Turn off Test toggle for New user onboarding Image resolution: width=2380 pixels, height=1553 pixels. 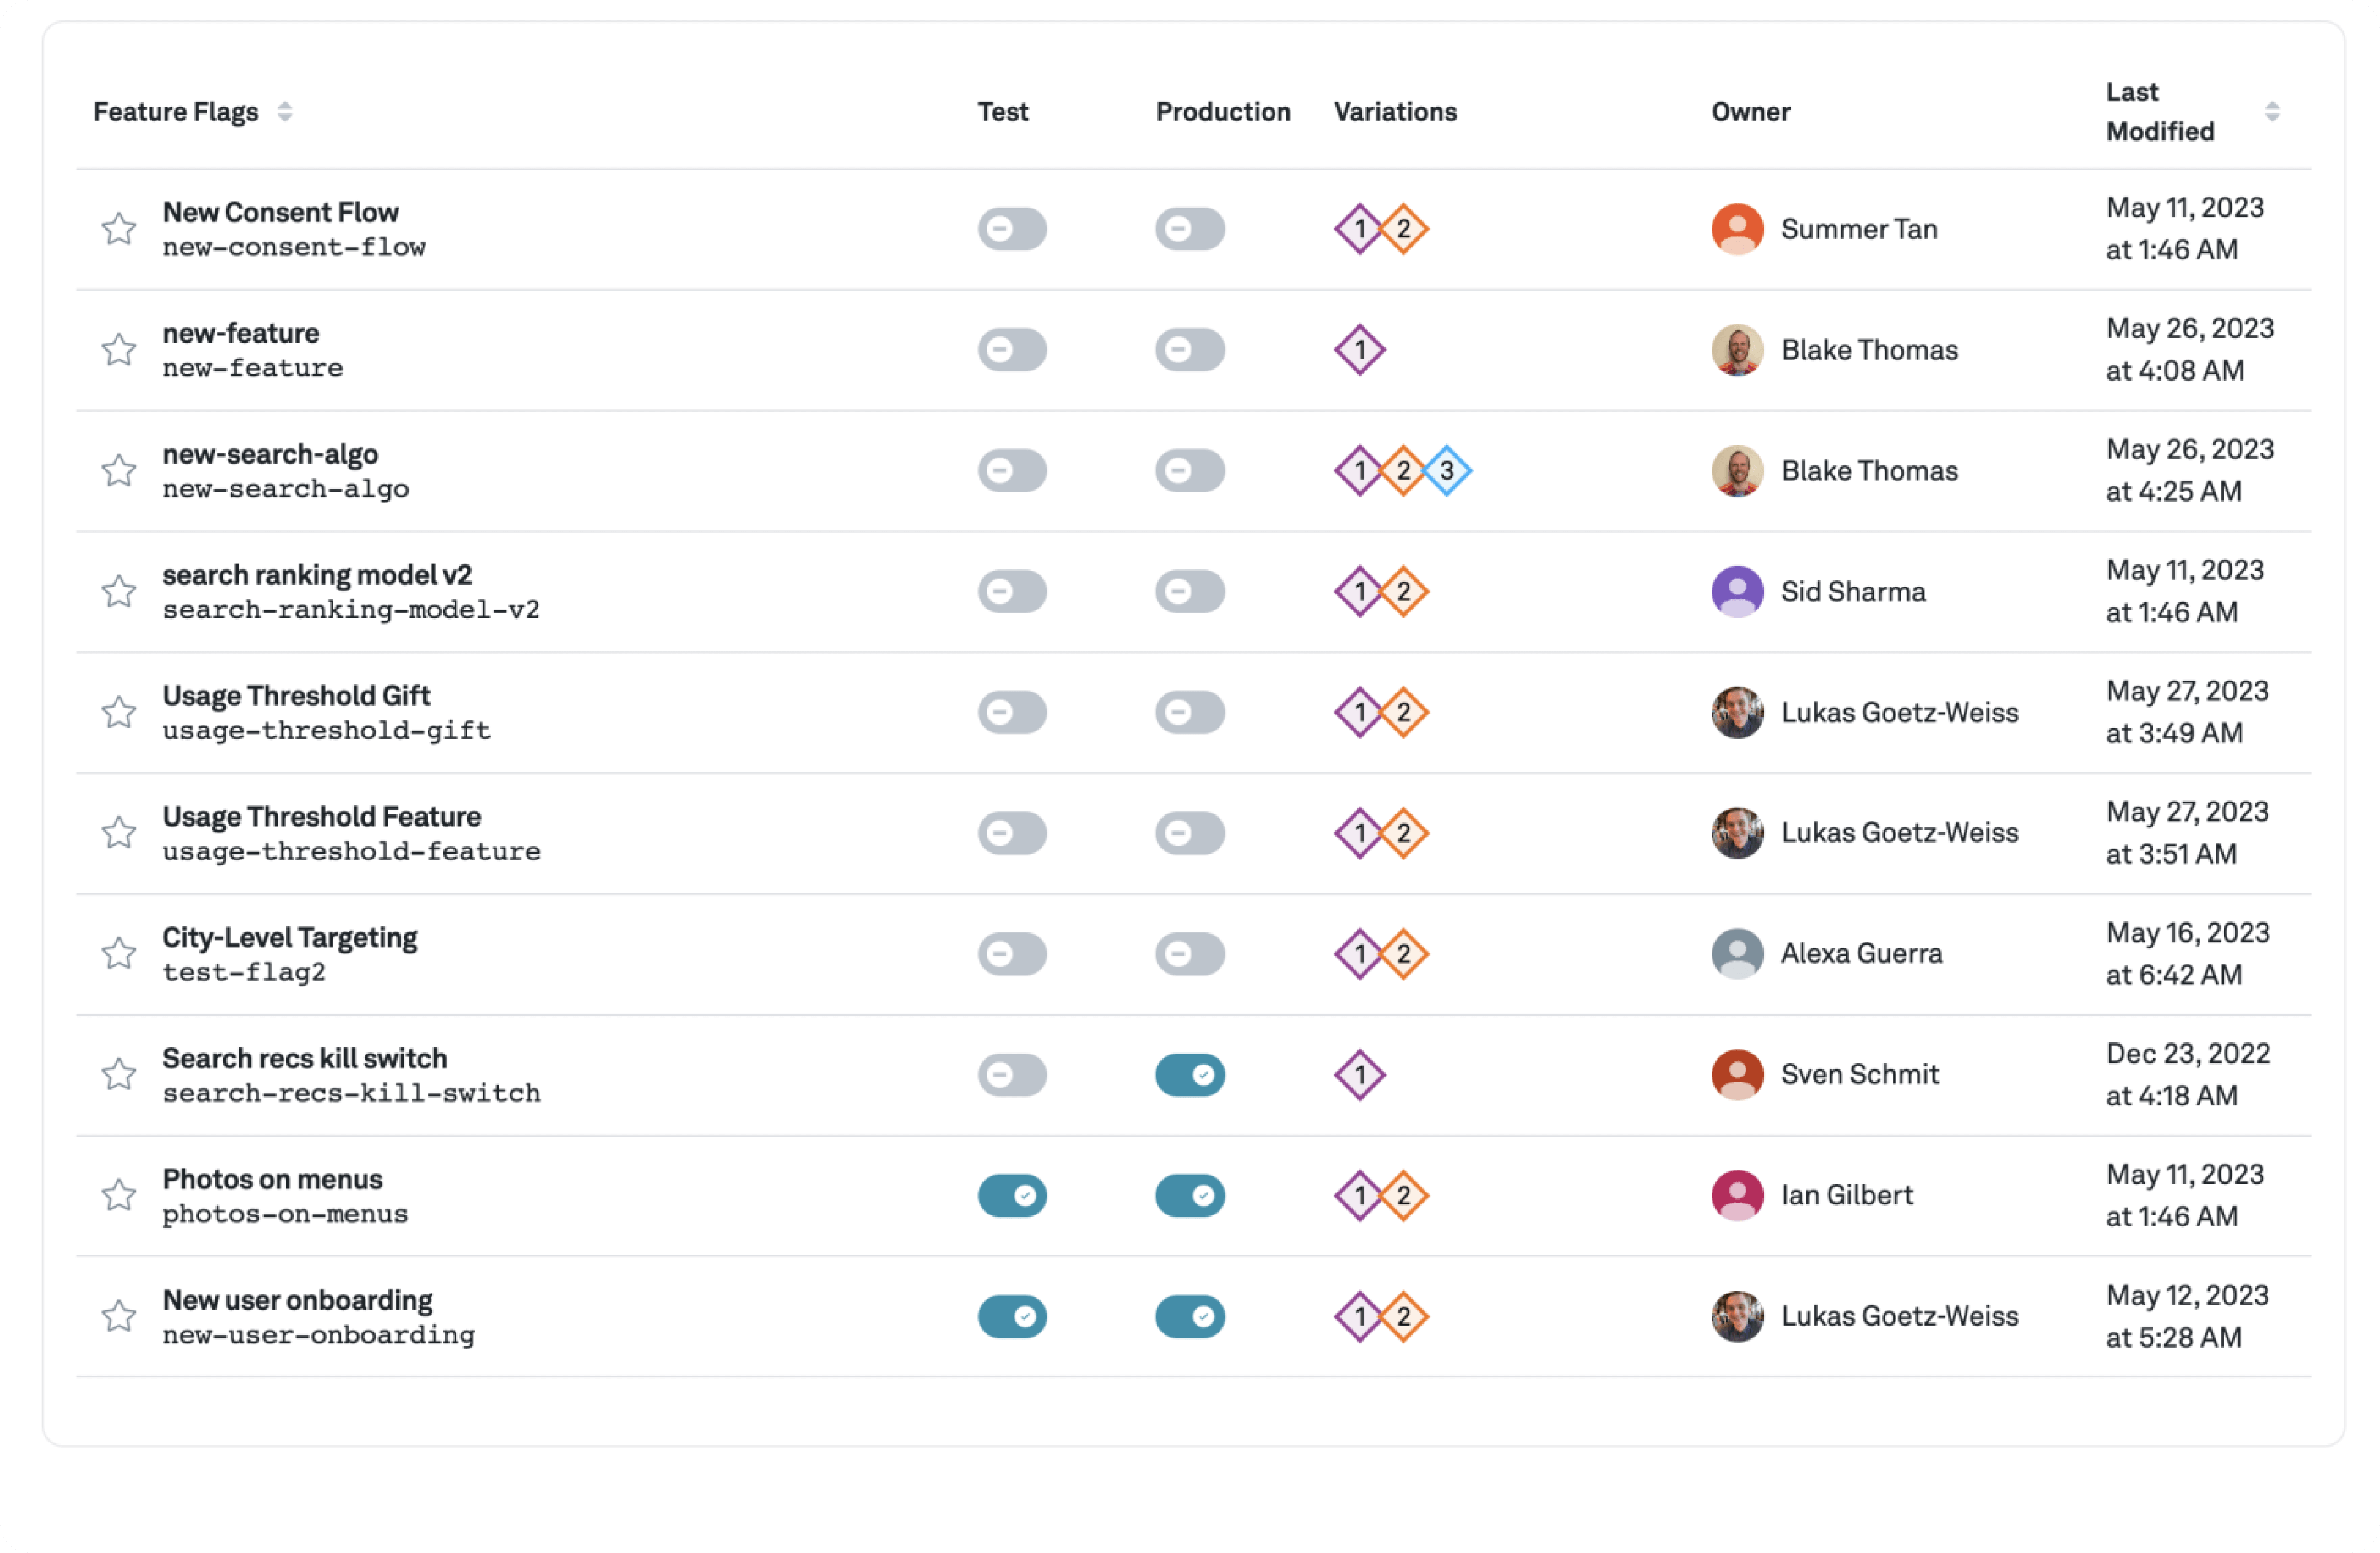1012,1316
